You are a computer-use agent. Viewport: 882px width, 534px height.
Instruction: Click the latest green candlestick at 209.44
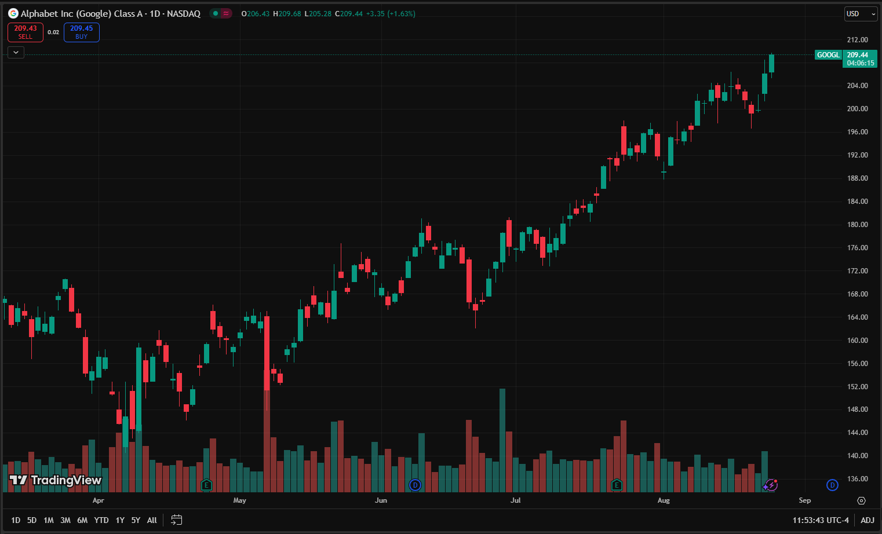pyautogui.click(x=771, y=63)
